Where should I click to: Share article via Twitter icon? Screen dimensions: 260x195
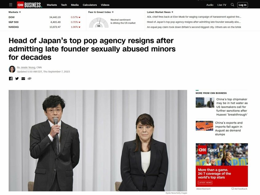tap(17, 78)
